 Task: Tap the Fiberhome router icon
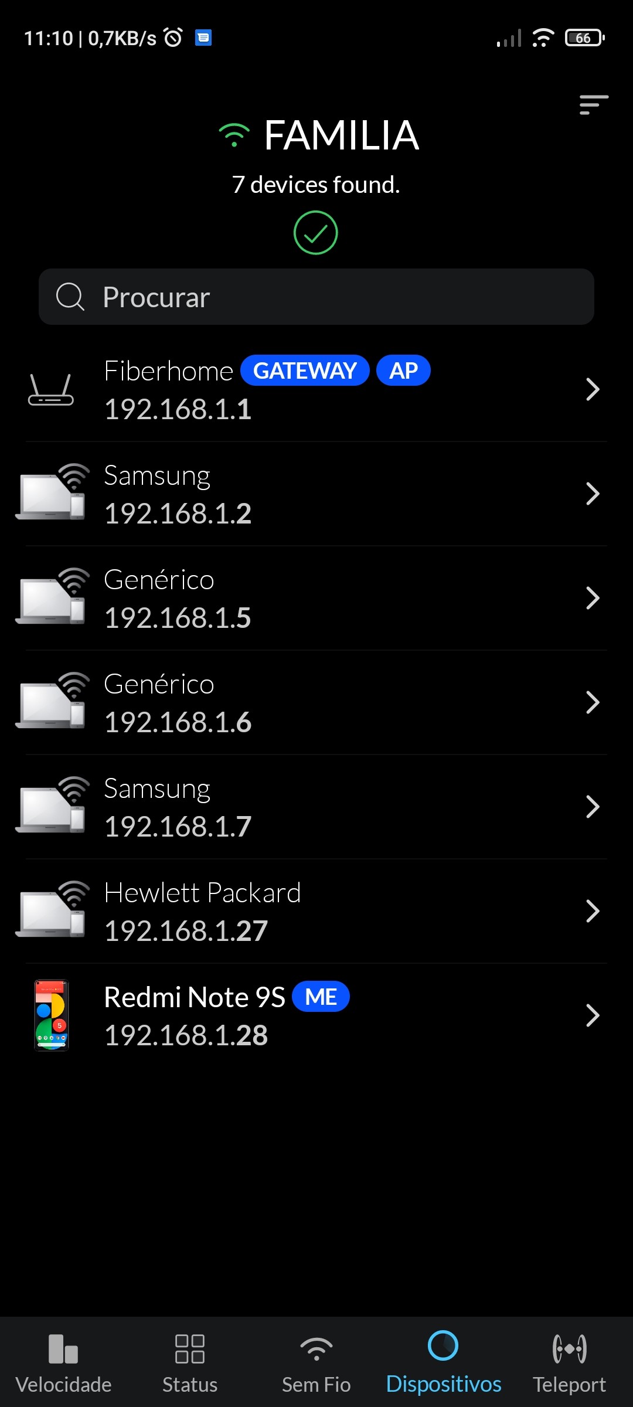51,390
